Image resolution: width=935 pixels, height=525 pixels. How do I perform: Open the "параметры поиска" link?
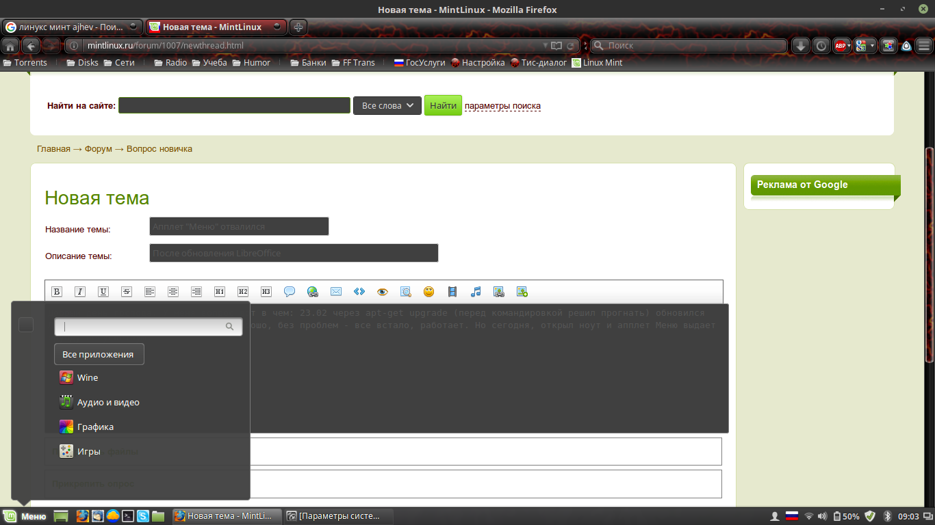[502, 106]
